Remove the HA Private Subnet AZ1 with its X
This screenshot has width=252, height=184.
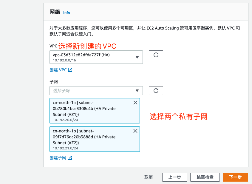coord(135,102)
